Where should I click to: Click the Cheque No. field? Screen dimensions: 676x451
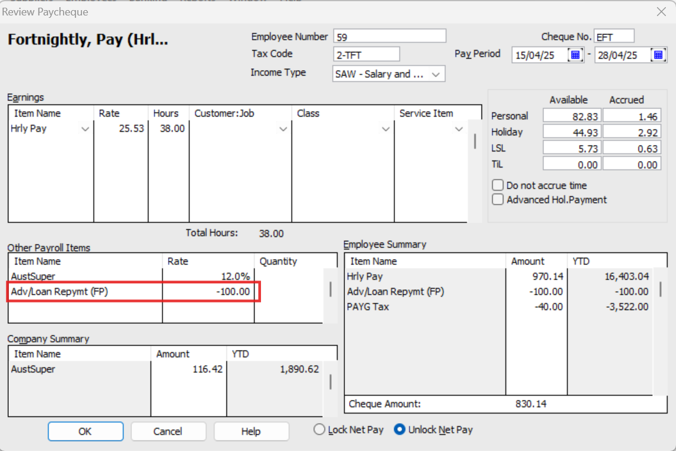pos(614,36)
